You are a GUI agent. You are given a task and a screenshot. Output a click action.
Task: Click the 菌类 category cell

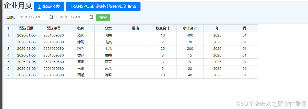(x=108, y=55)
